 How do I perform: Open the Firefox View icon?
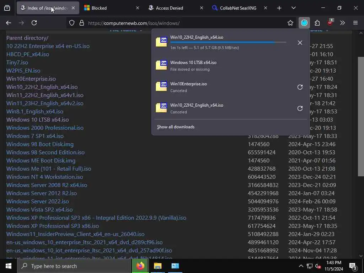pyautogui.click(x=7, y=8)
